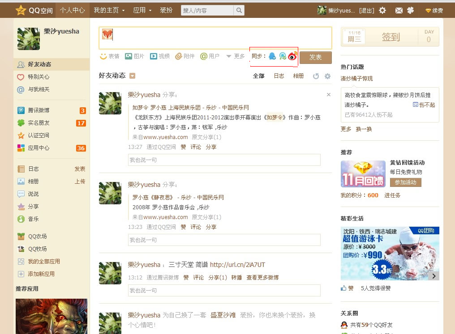Screen dimensions: 455x334
Task: Filter feed by 全部 tab
Action: 258,76
